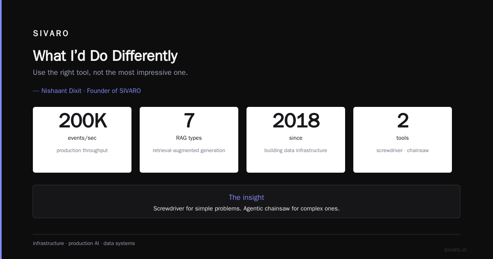
Task: Click 'retrieval-augmented generation' caption
Action: click(189, 150)
